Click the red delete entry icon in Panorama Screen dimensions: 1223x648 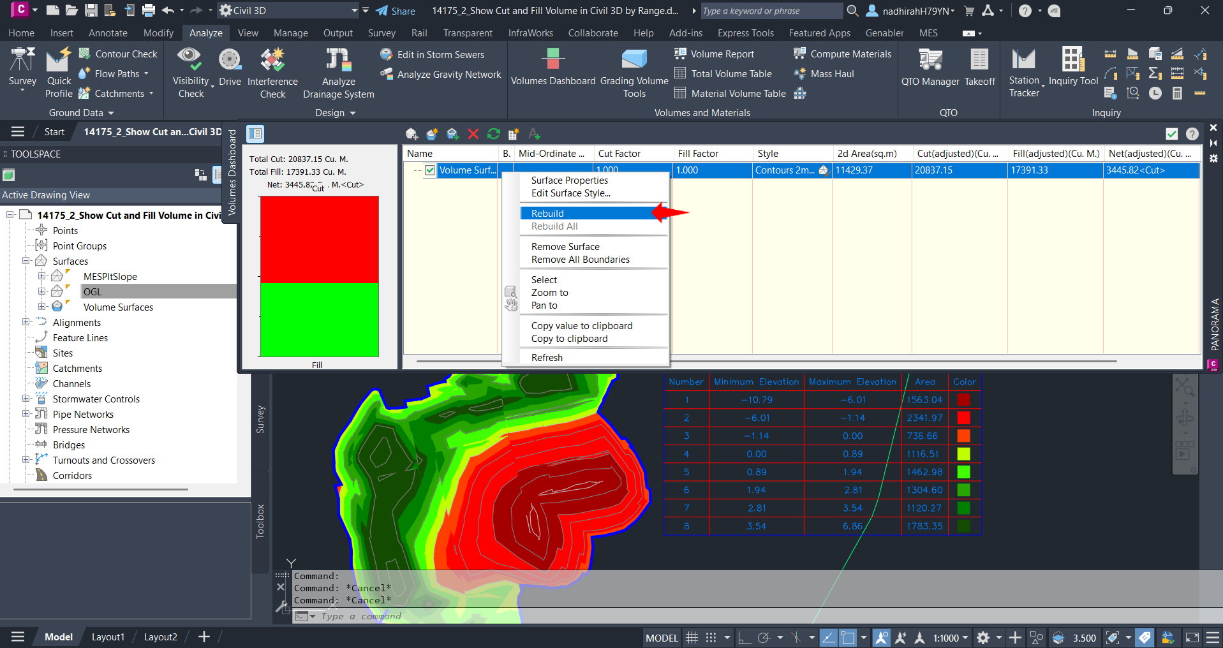coord(473,134)
